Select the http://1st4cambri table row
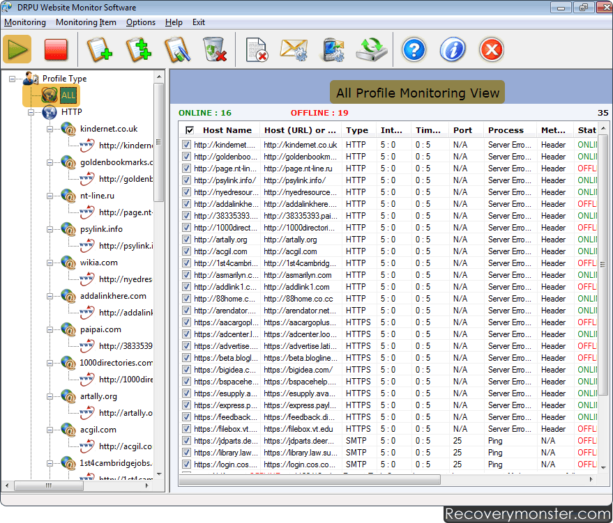Viewport: 613px width, 523px height. (388, 263)
